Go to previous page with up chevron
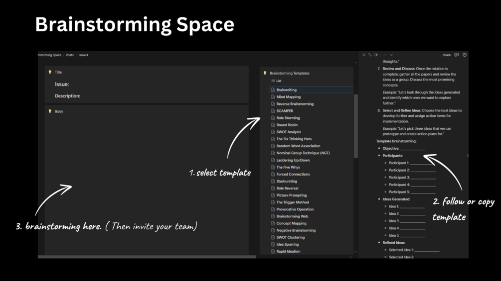The image size is (501, 281). tap(385, 55)
